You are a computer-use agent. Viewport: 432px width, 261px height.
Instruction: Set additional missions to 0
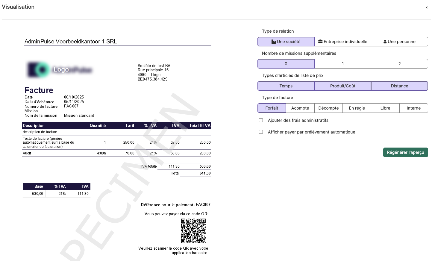point(286,64)
